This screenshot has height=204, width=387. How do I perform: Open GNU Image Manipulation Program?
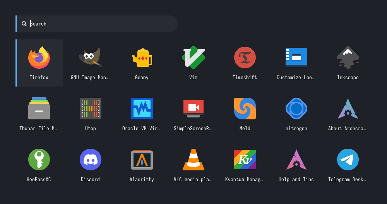[90, 58]
